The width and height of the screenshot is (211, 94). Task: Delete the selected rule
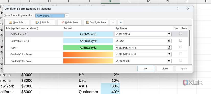(69, 22)
